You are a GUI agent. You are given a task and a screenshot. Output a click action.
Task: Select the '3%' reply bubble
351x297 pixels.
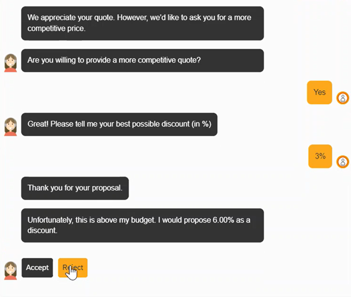click(320, 156)
